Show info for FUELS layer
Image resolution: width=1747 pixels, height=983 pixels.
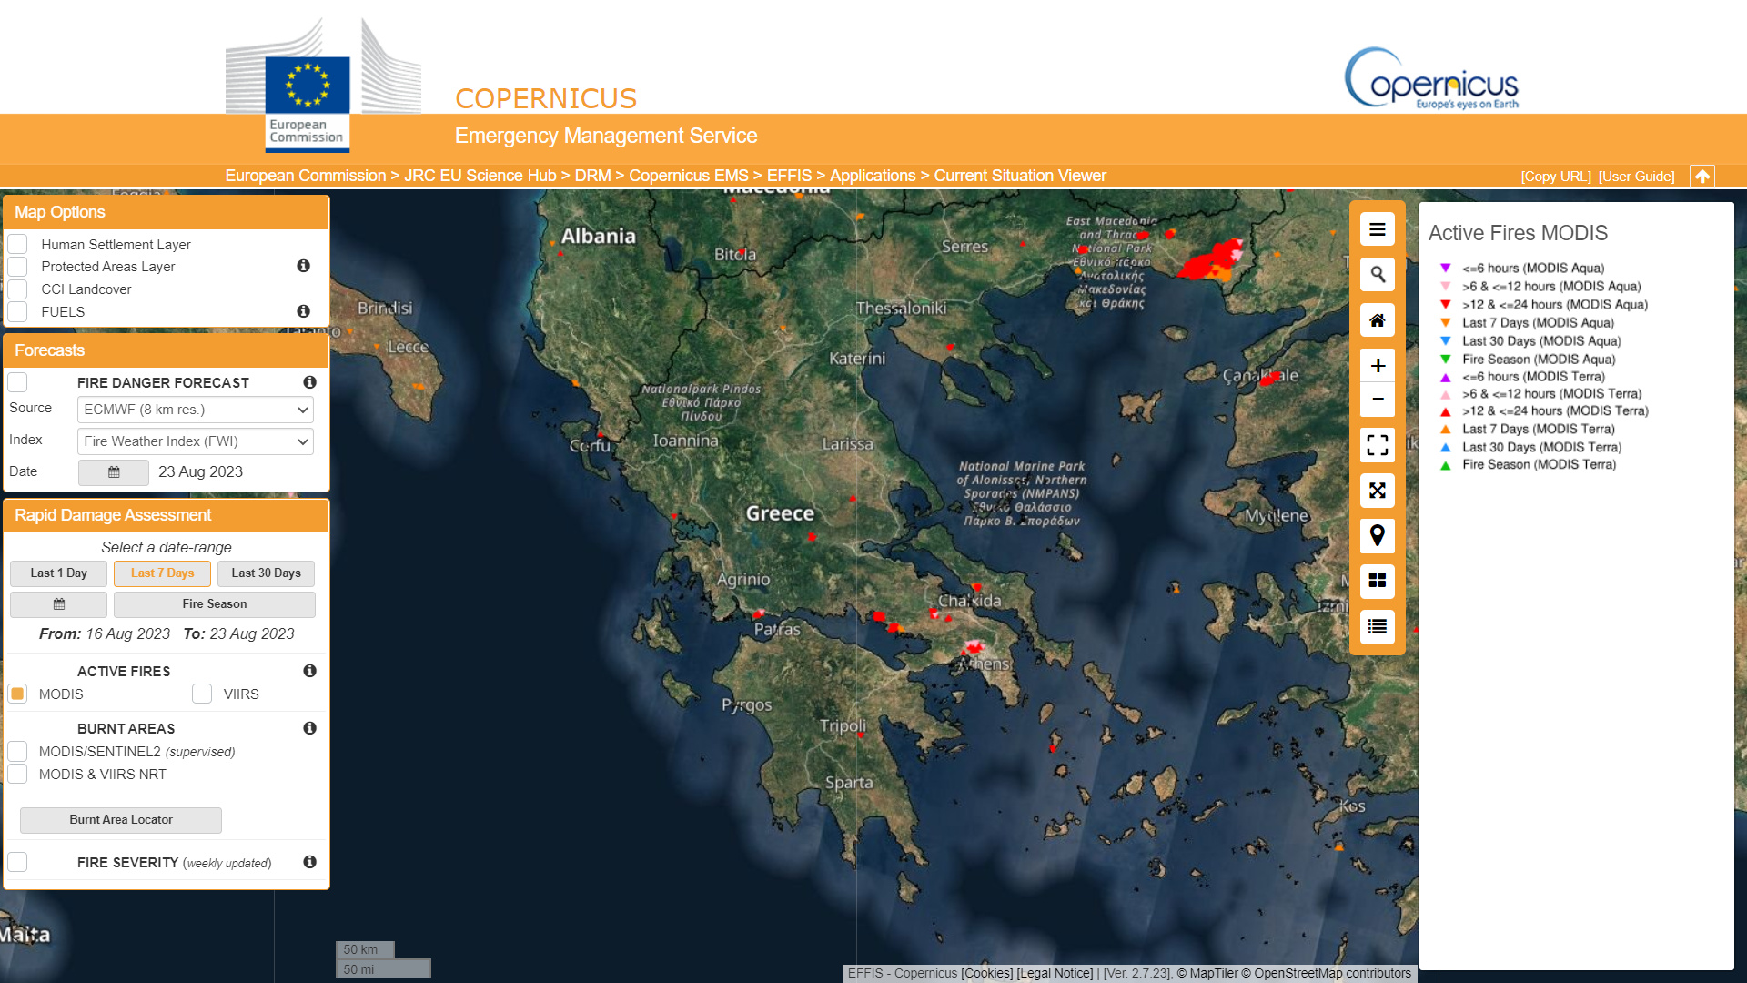303,311
